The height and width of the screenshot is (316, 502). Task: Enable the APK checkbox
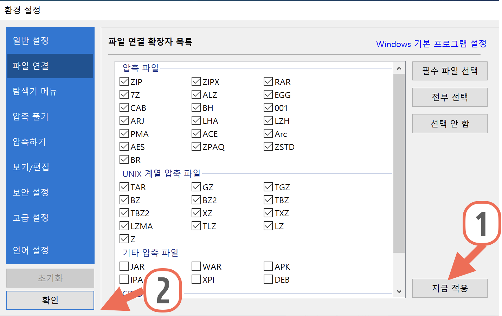click(268, 266)
